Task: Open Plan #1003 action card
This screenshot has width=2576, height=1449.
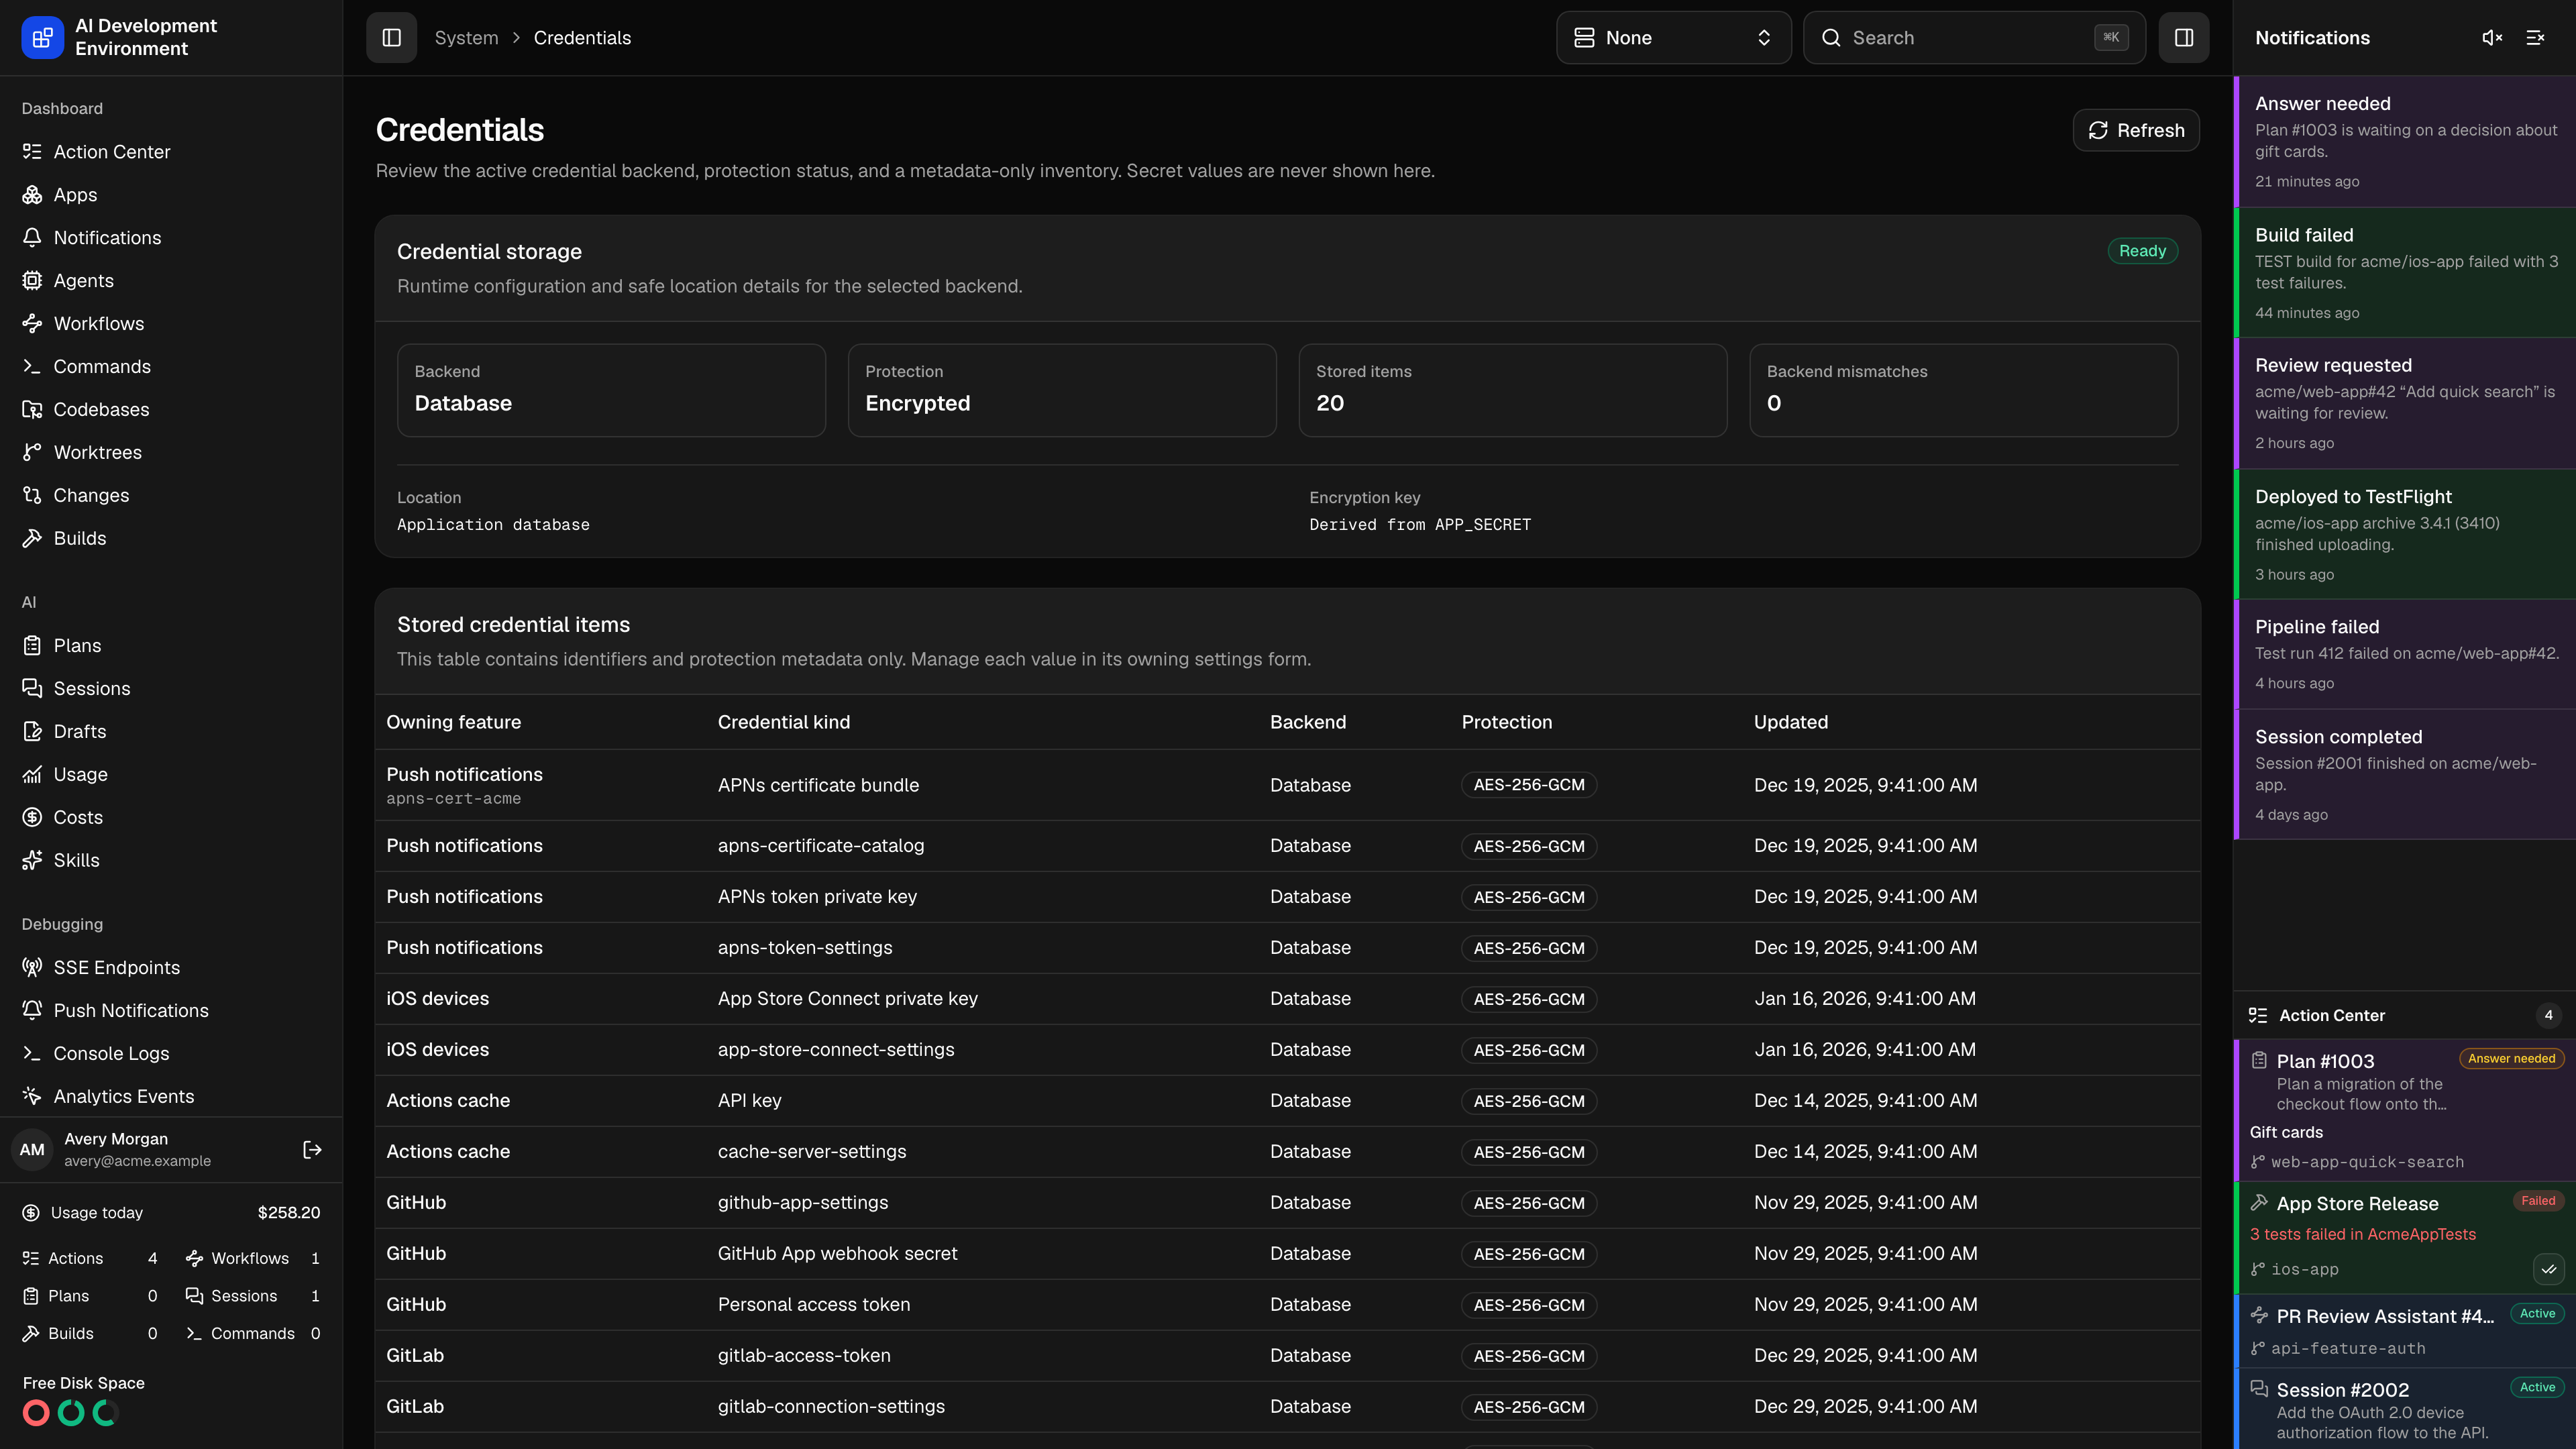Action: [2404, 1110]
